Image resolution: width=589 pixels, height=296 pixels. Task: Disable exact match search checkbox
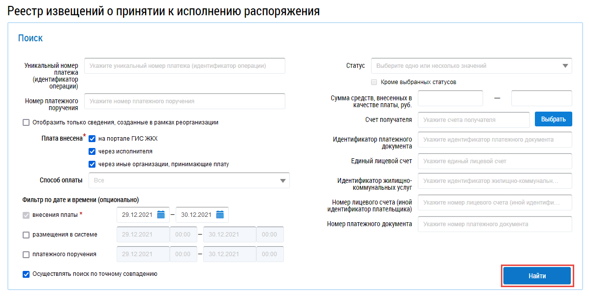26,274
